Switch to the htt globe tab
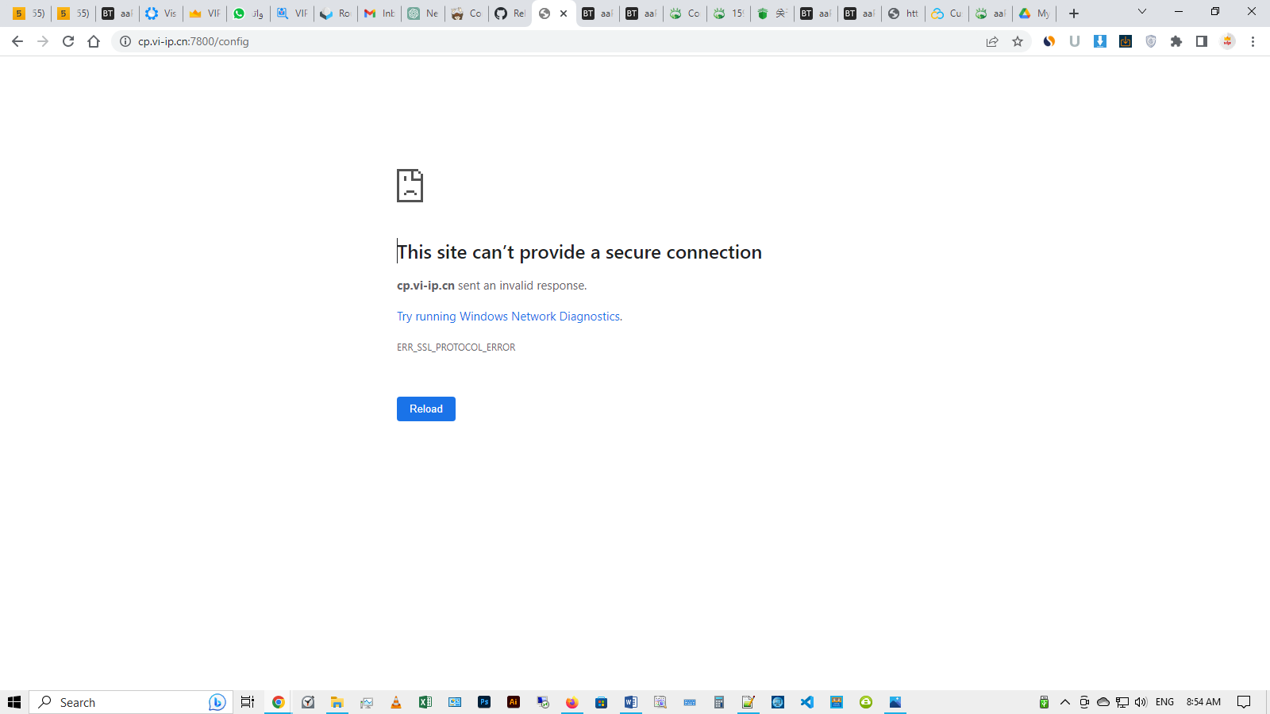Screen dimensions: 1270x714 [903, 13]
